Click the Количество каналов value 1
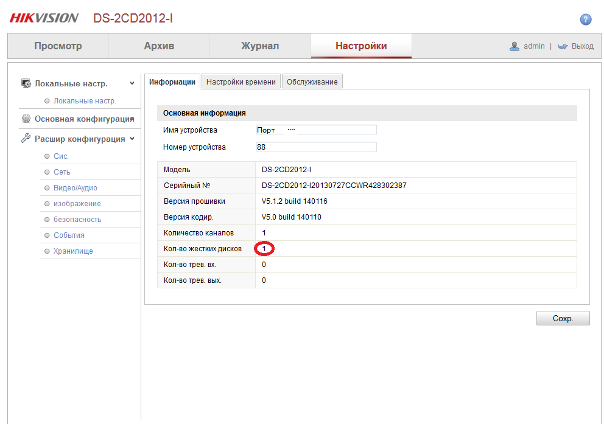The width and height of the screenshot is (604, 424). click(x=264, y=233)
